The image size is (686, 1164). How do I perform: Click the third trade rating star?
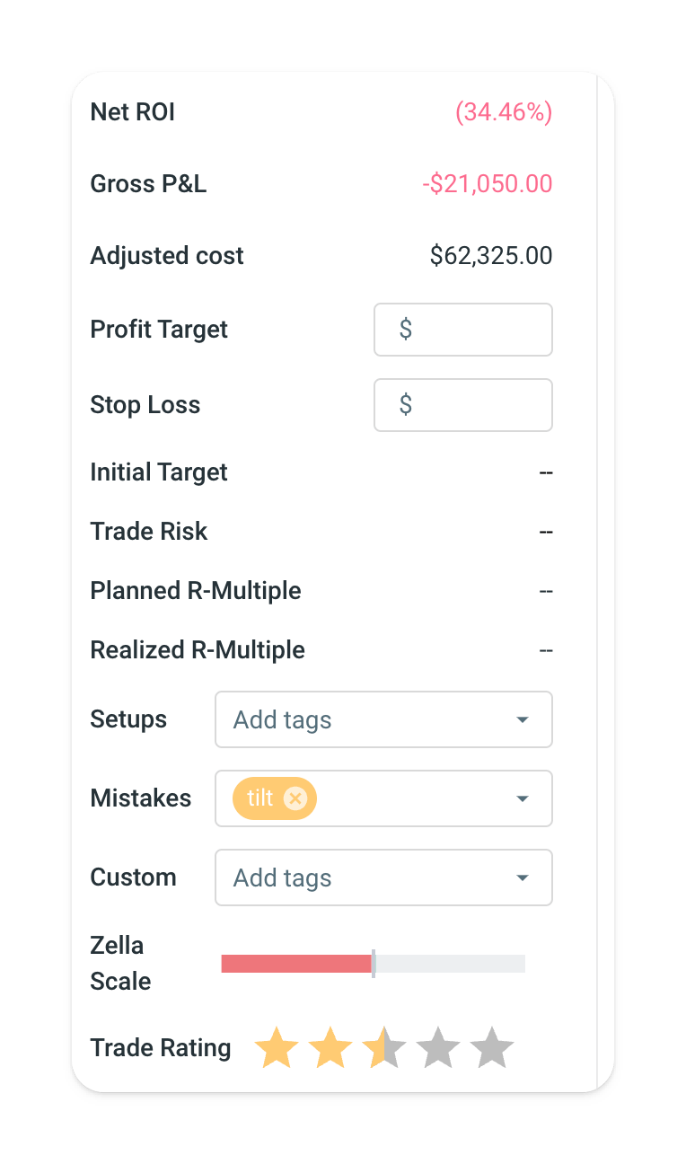pyautogui.click(x=384, y=1048)
